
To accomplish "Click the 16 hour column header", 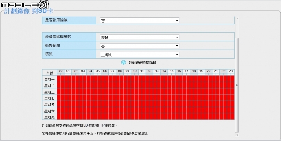I will (179, 71).
